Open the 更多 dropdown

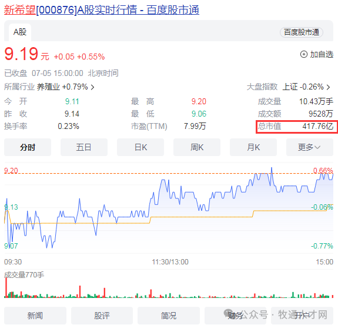pyautogui.click(x=310, y=147)
